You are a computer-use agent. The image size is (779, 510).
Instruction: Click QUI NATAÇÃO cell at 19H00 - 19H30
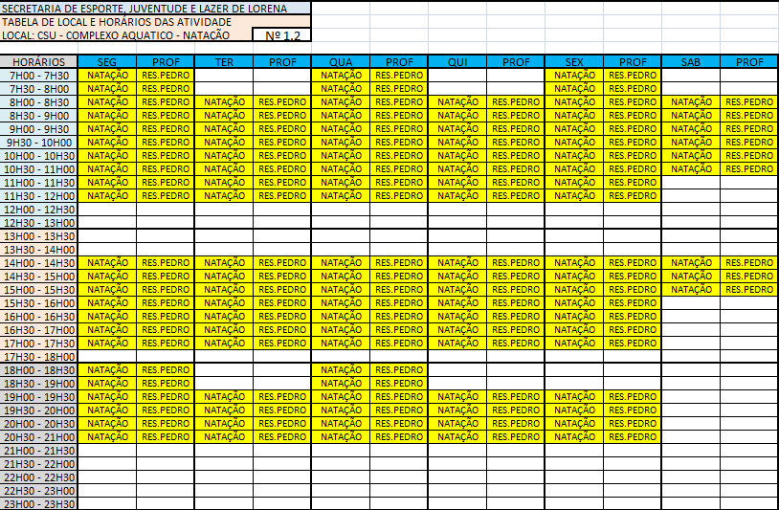tap(457, 397)
